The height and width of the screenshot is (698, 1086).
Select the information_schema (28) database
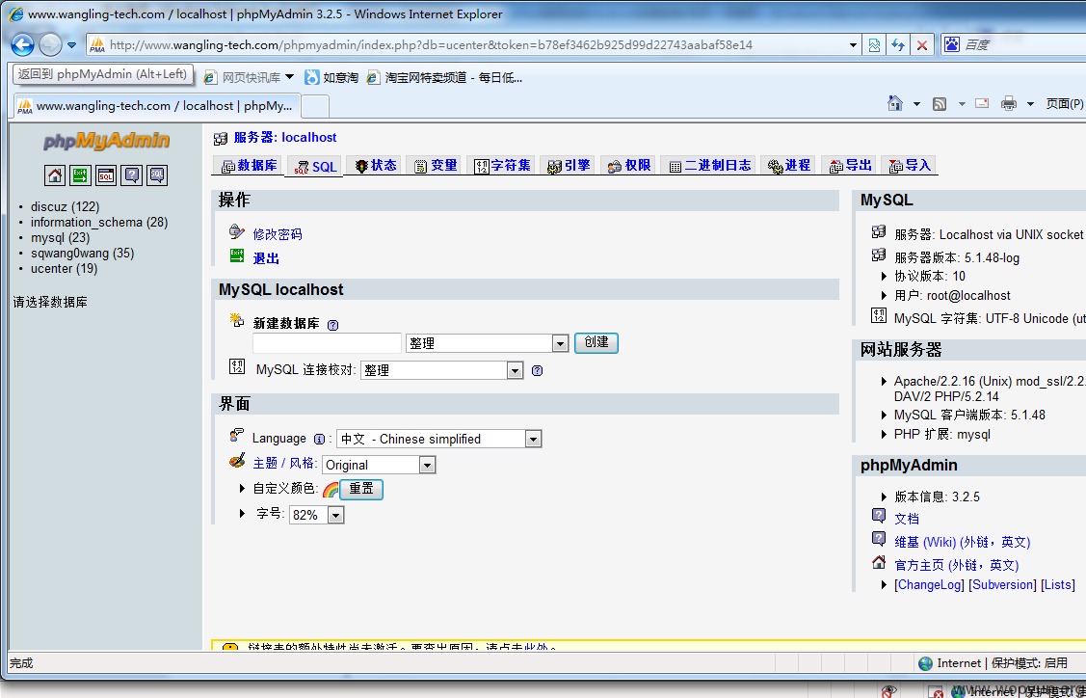click(x=99, y=223)
